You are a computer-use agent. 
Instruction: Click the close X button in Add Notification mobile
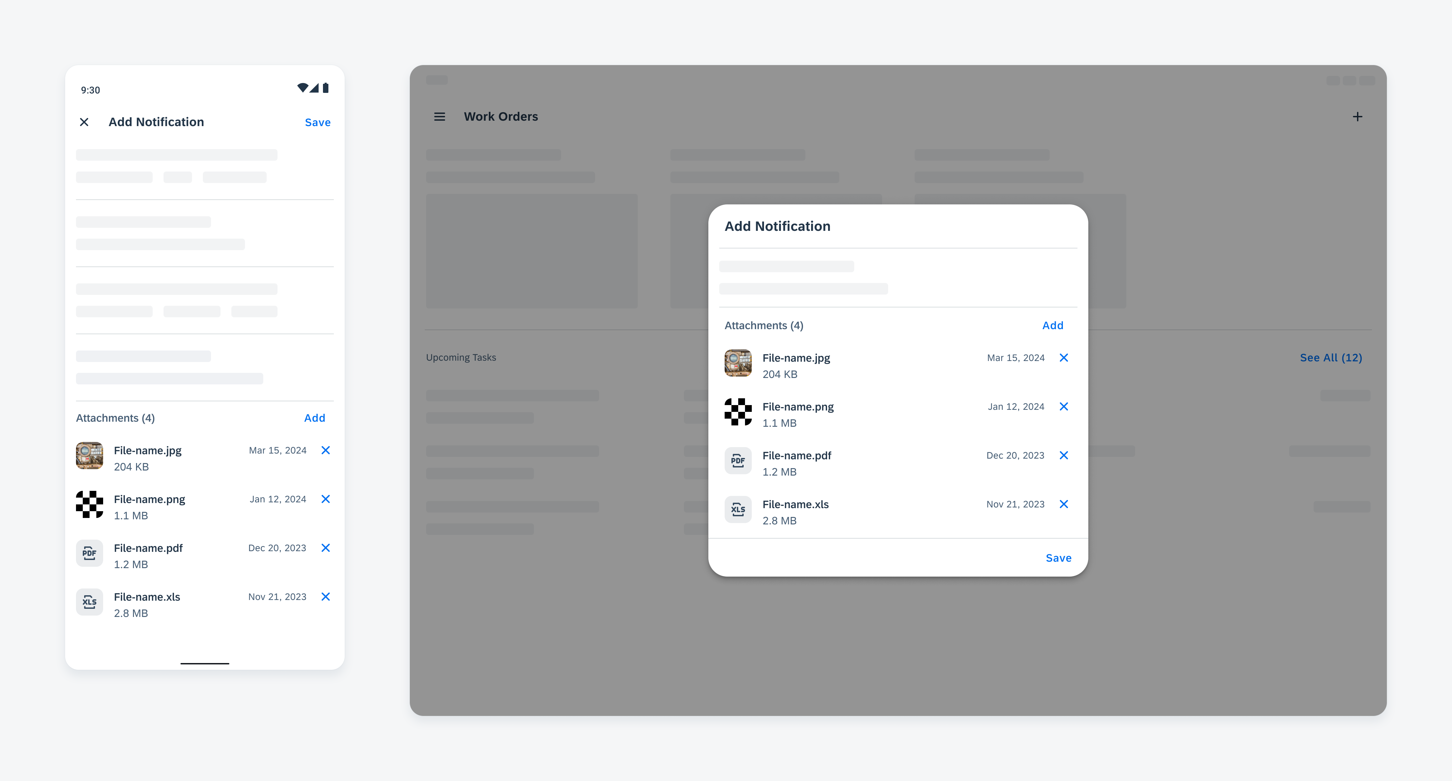(x=85, y=122)
